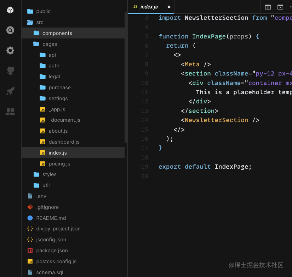Click the JS icon beside postcss.config.js

pyautogui.click(x=30, y=261)
